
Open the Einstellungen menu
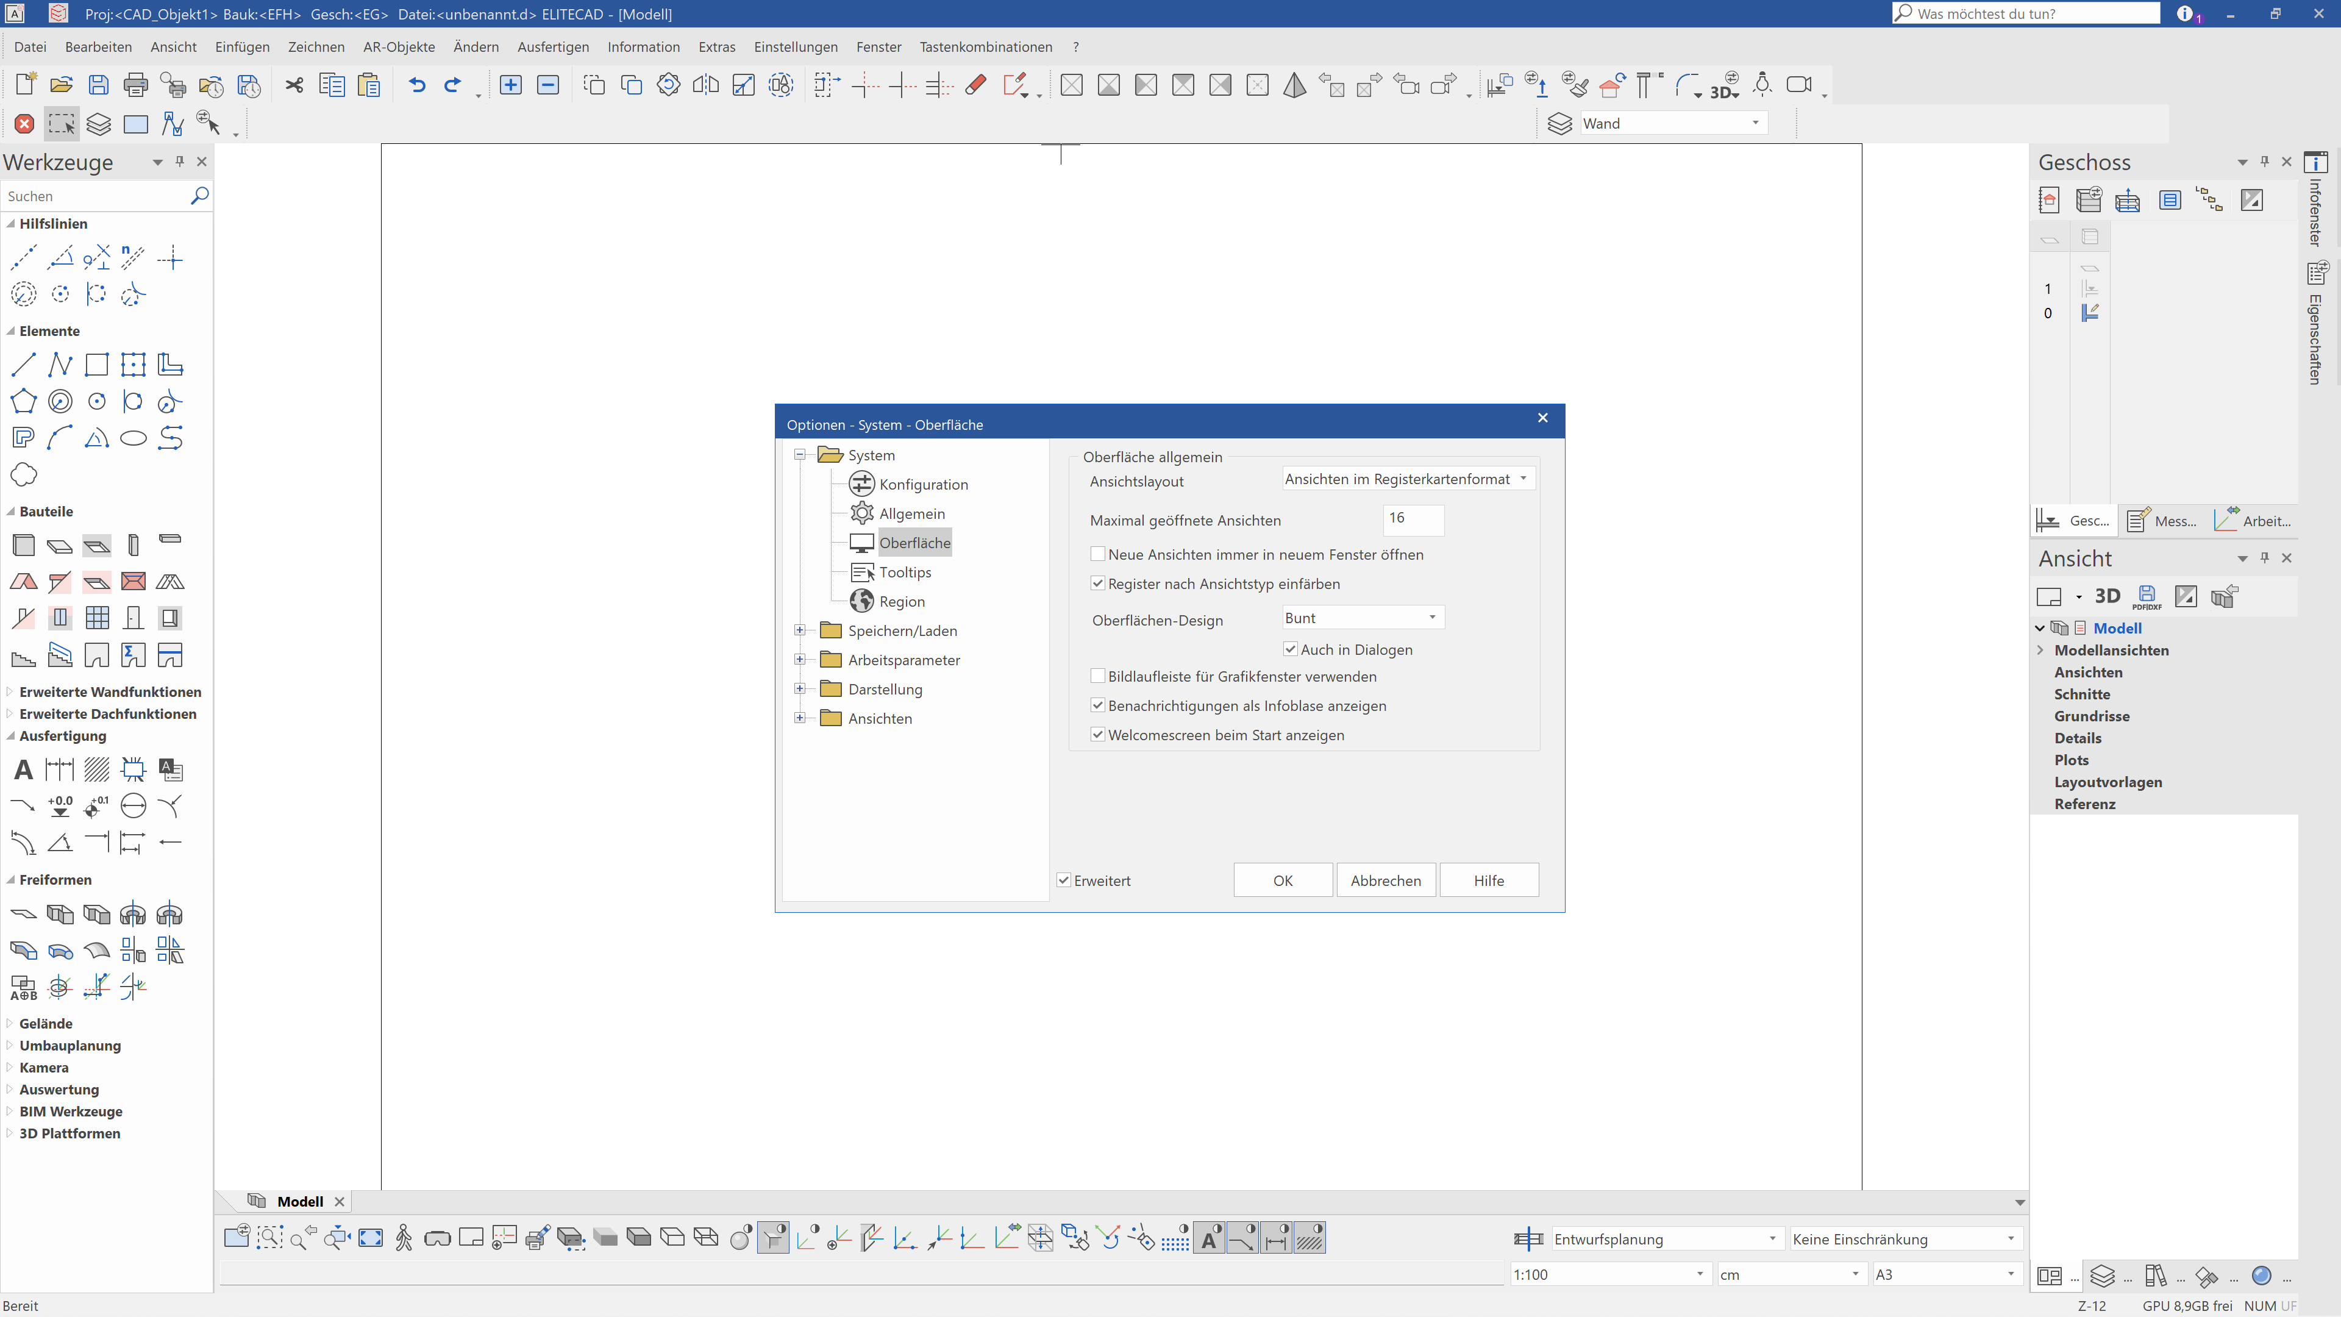point(795,46)
